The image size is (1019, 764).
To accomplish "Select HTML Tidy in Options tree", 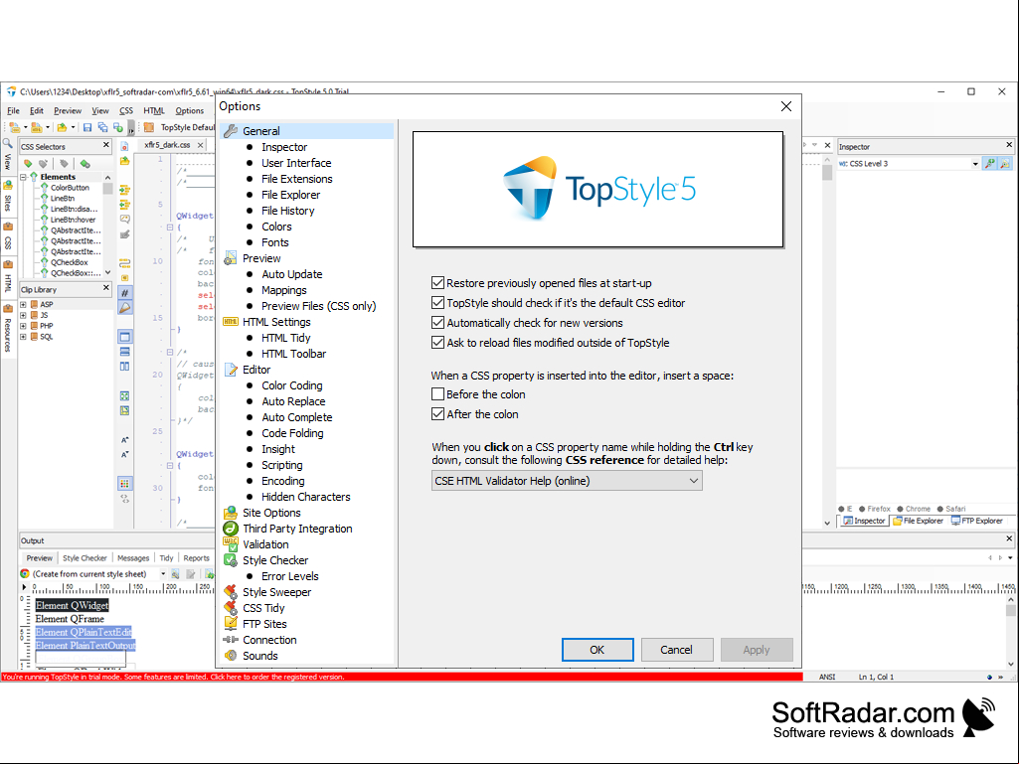I will coord(286,338).
